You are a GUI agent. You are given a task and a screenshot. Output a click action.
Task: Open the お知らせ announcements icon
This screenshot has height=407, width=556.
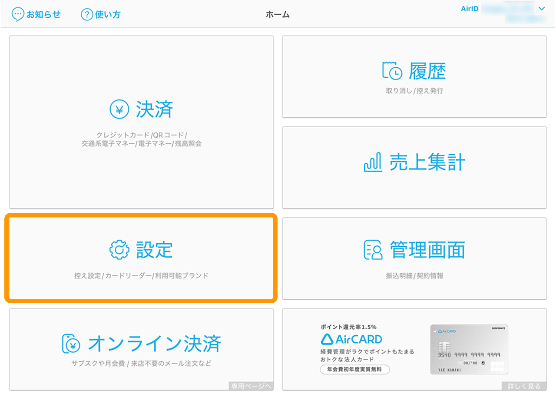17,14
